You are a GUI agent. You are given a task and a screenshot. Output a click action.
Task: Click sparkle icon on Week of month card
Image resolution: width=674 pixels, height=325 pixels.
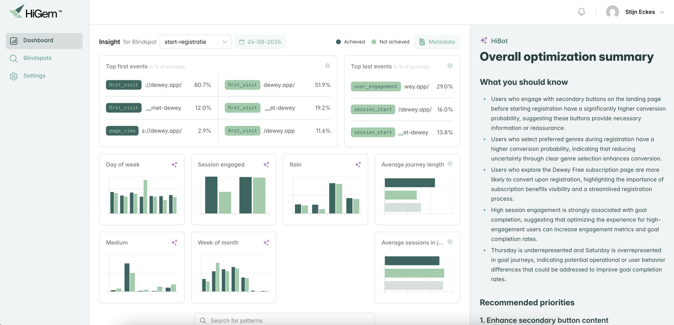pos(266,242)
